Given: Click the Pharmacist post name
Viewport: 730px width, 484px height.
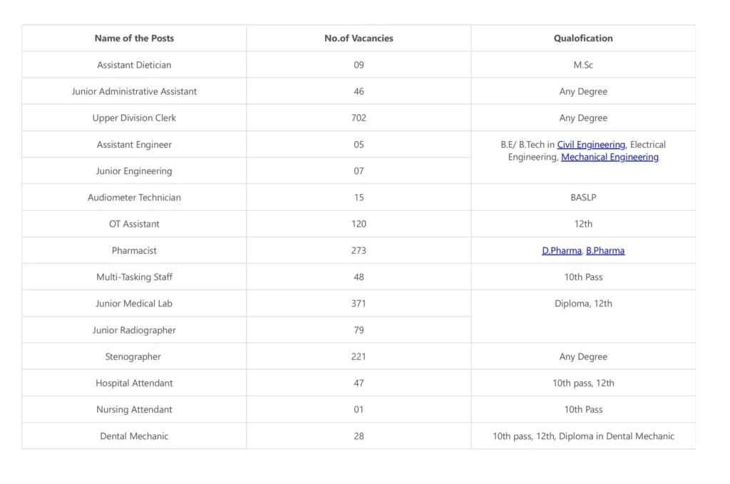Looking at the screenshot, I should 134,251.
